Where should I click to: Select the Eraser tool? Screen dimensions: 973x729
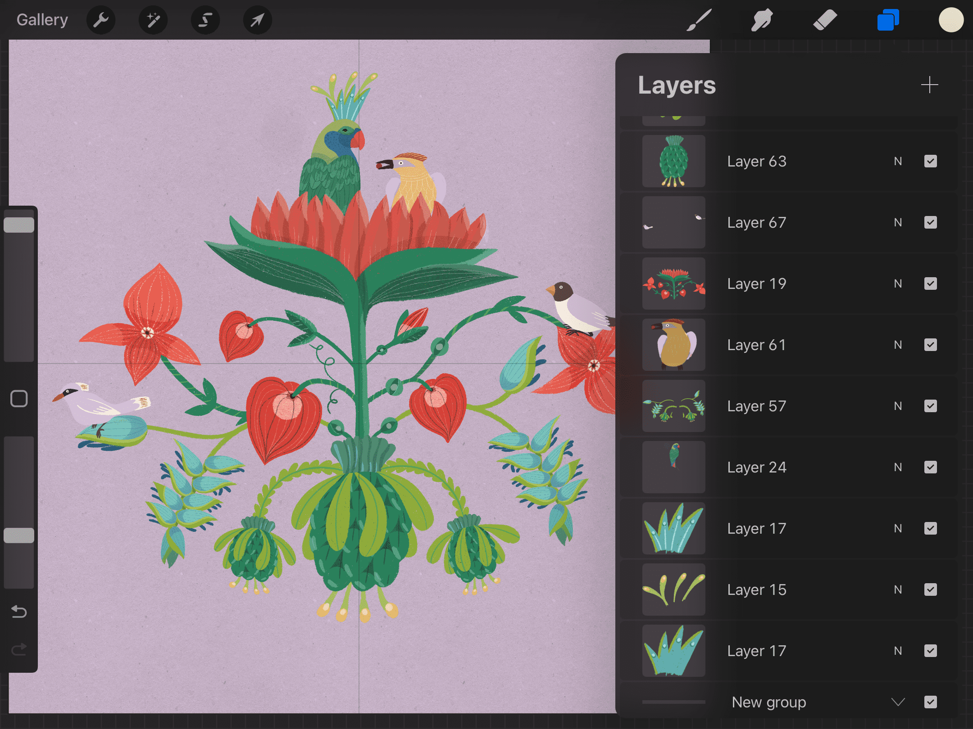click(825, 20)
